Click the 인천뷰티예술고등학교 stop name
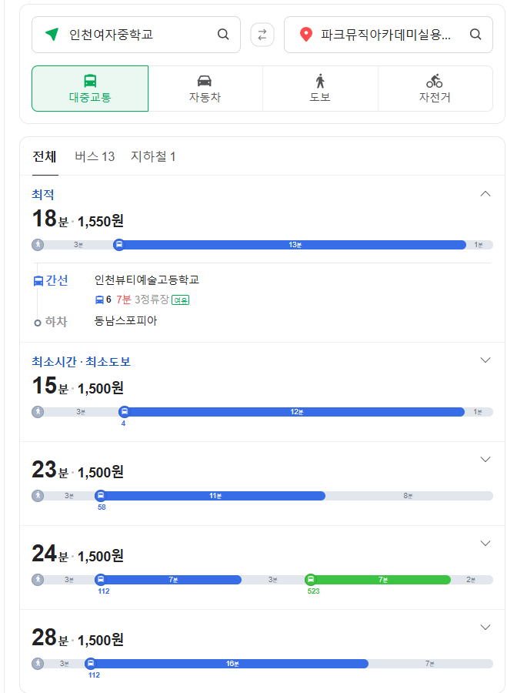 point(147,280)
